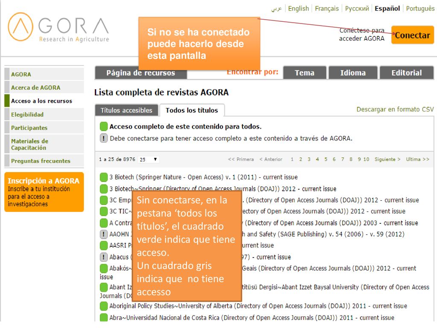Click green legend icon for Acceso completo
Screen dimensions: 437x328
pos(104,126)
